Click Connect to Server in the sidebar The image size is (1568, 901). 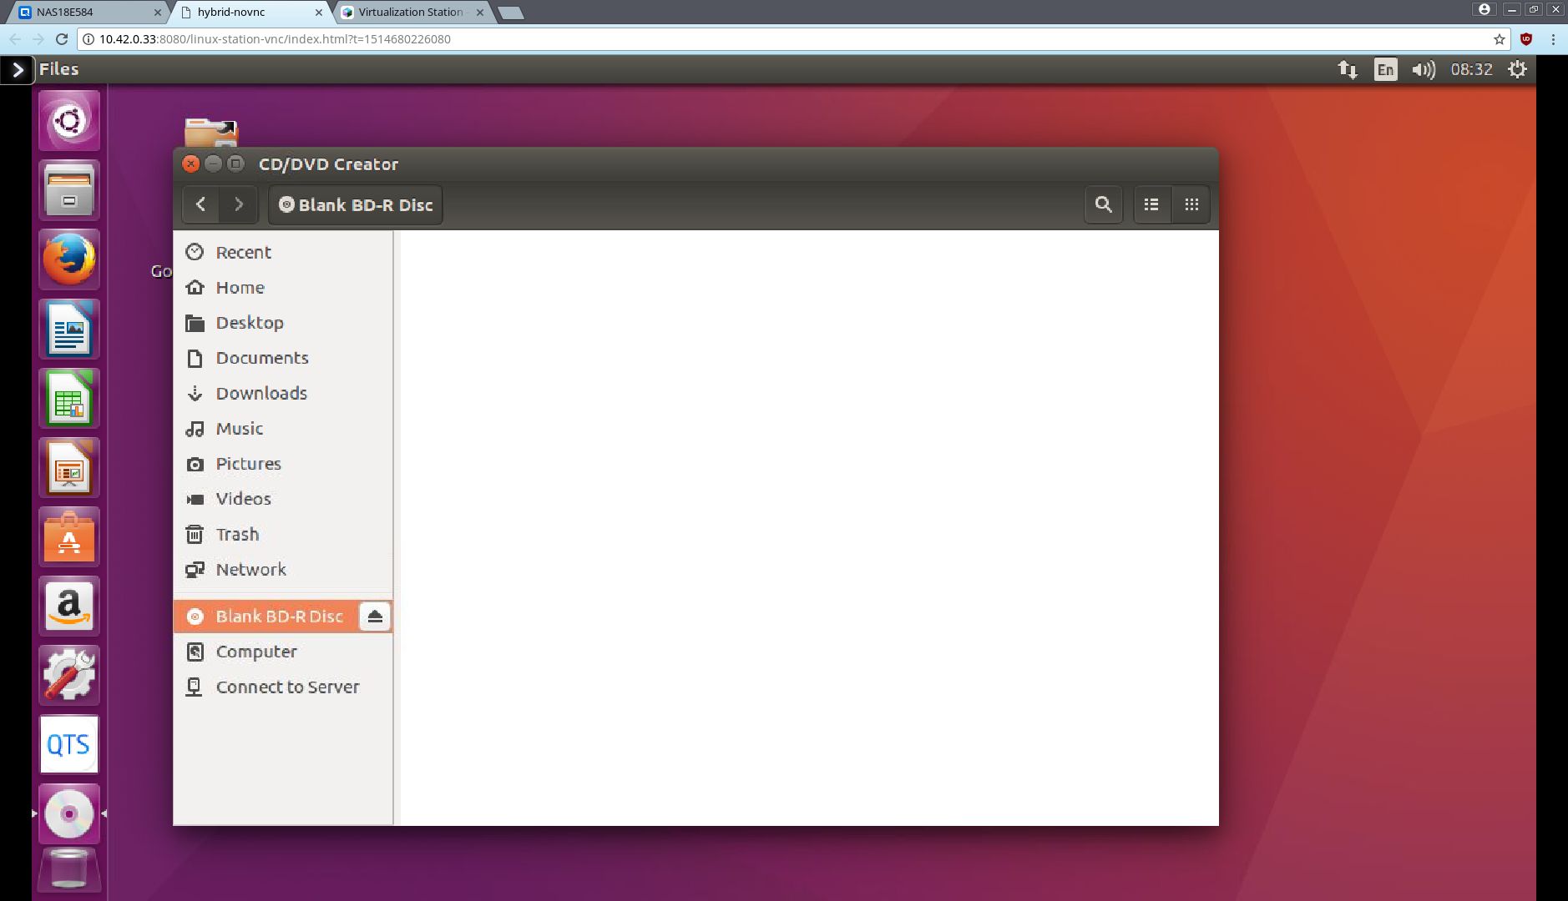[283, 687]
